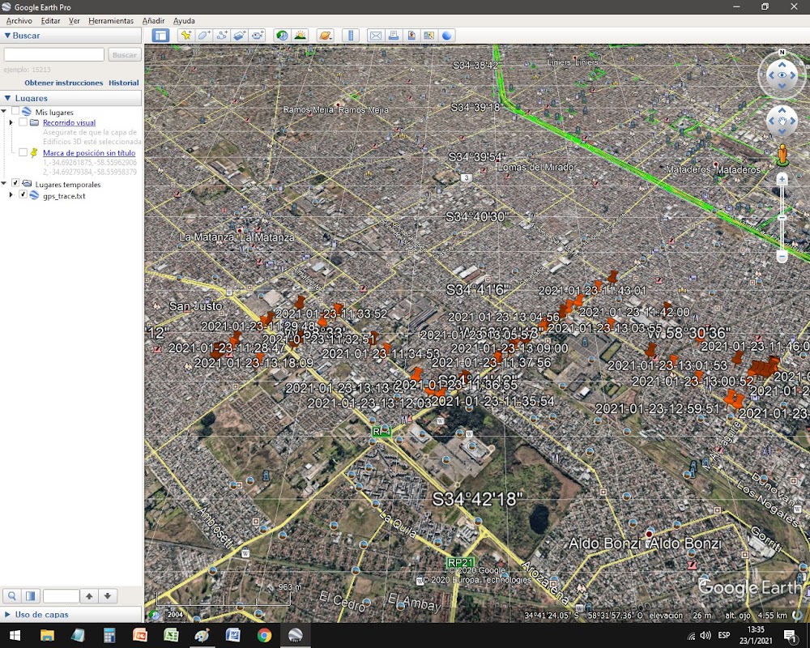Select the Add Image Overlay tool
This screenshot has width=810, height=648.
click(x=239, y=36)
